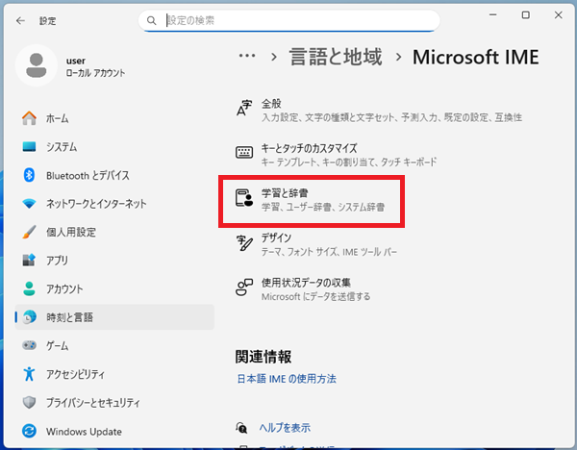The width and height of the screenshot is (577, 450).
Task: Click the keyboard icon for キーとタッチのカスタマイズ
Action: coord(244,154)
